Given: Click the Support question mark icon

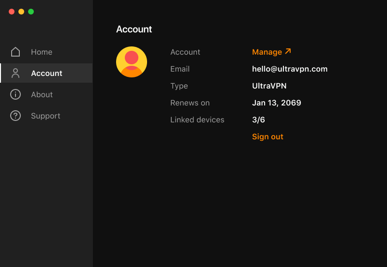Looking at the screenshot, I should pyautogui.click(x=15, y=116).
